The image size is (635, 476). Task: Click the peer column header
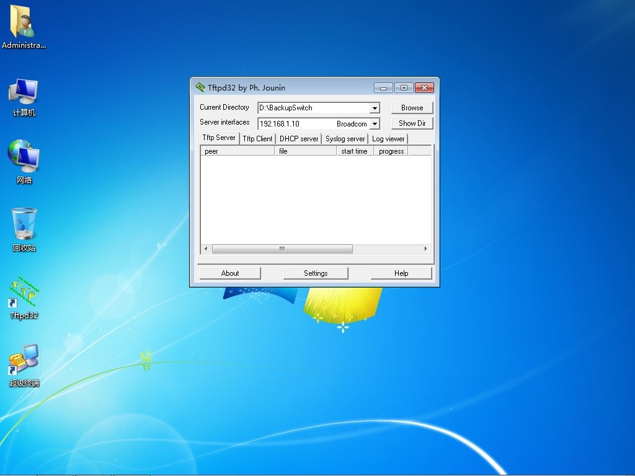238,151
